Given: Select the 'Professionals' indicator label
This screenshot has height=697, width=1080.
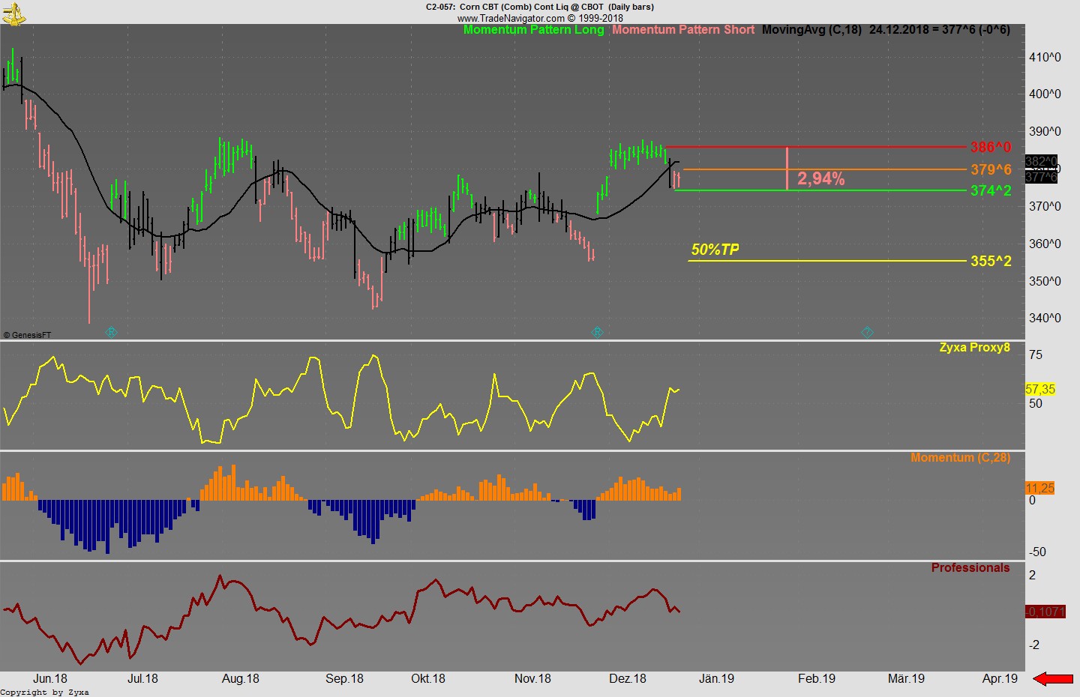Looking at the screenshot, I should tap(970, 568).
